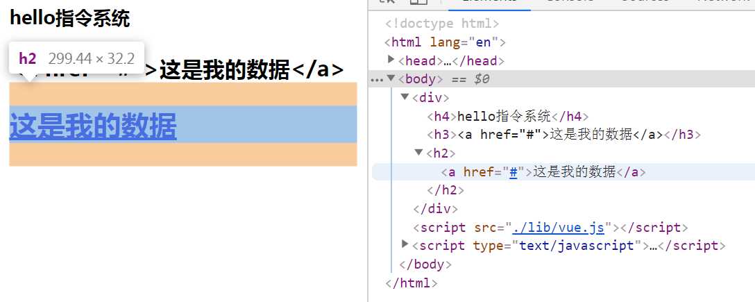
Task: Collapse the body element node
Action: pyautogui.click(x=391, y=78)
